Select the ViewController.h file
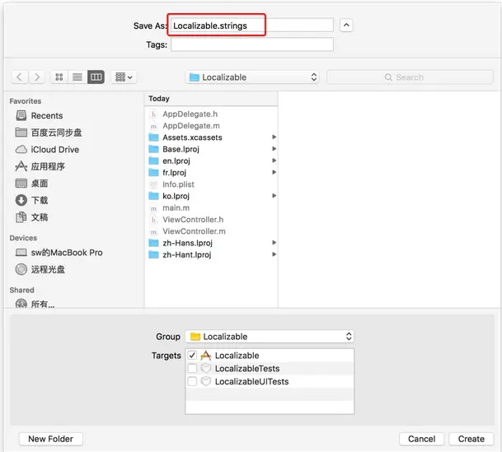502x452 pixels. click(x=186, y=220)
